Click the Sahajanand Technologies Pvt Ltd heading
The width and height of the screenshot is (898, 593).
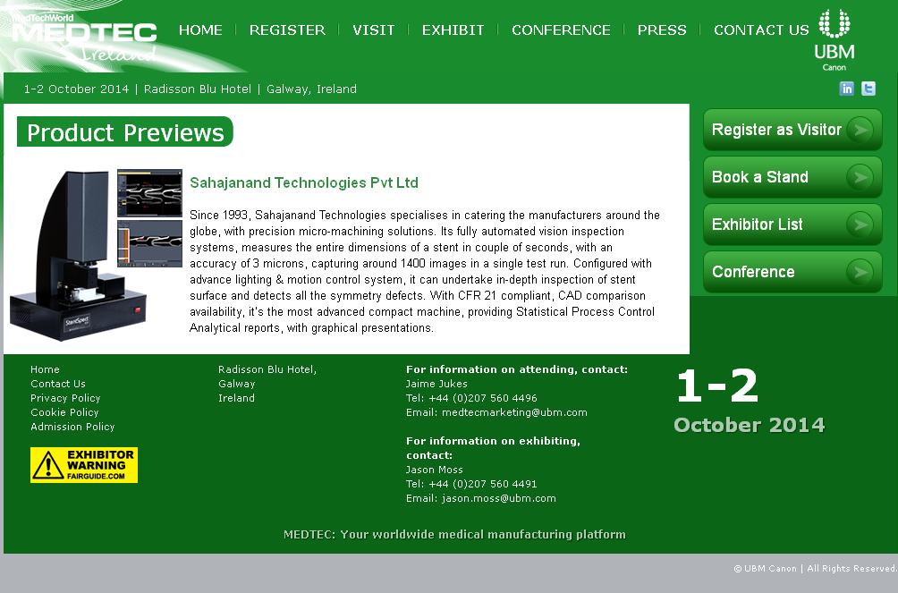pyautogui.click(x=304, y=182)
